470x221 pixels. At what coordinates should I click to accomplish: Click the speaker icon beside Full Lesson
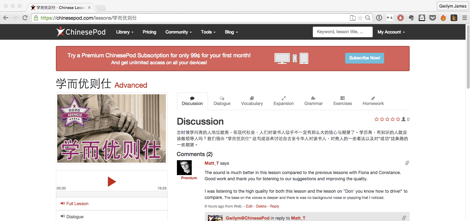pos(62,204)
